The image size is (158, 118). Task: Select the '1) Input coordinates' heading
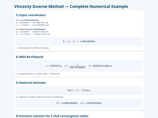tap(31, 15)
